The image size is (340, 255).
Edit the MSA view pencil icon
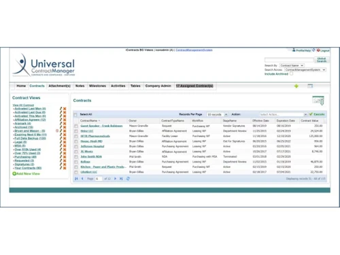pos(61,146)
